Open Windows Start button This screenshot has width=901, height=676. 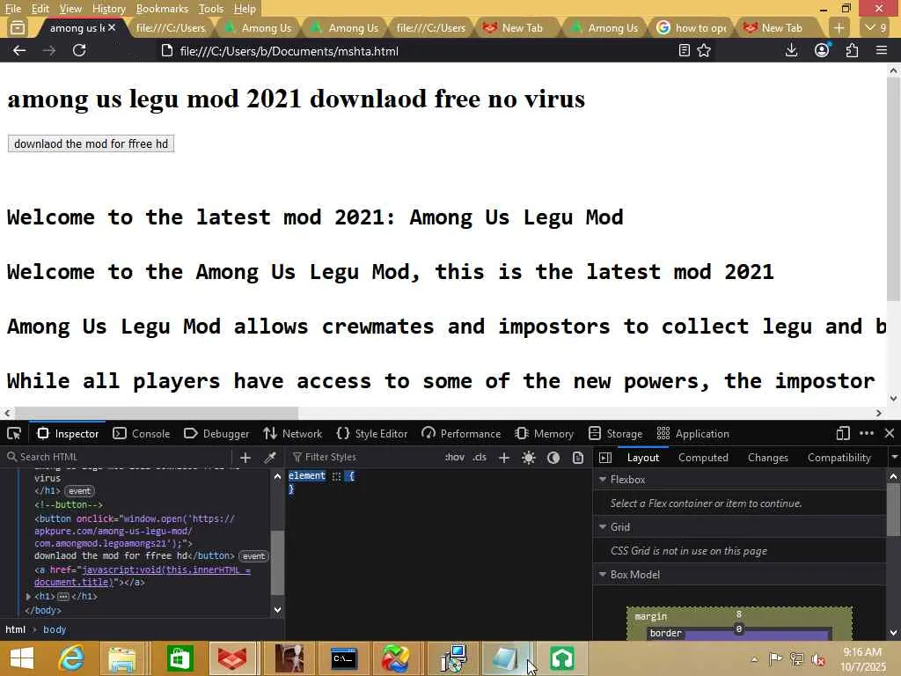point(22,658)
